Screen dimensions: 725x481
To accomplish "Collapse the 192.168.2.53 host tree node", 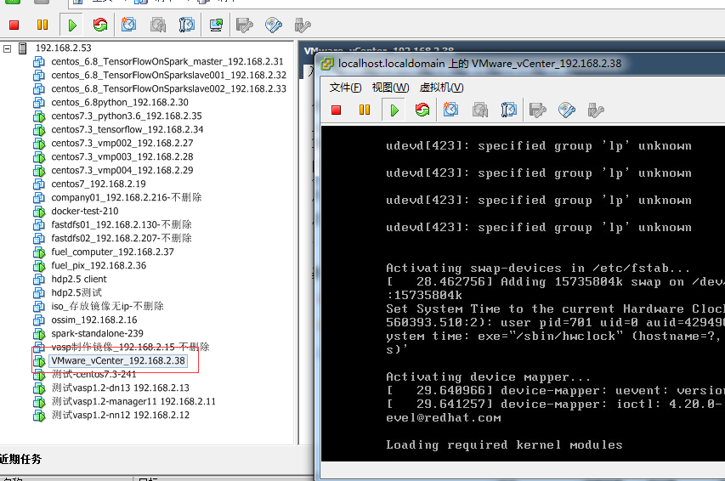I will pyautogui.click(x=7, y=48).
